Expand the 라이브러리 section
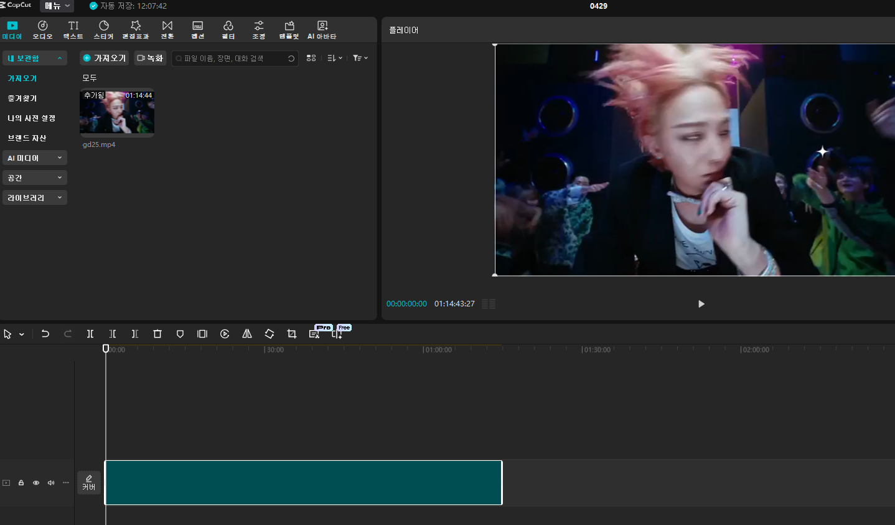Image resolution: width=895 pixels, height=525 pixels. [35, 198]
